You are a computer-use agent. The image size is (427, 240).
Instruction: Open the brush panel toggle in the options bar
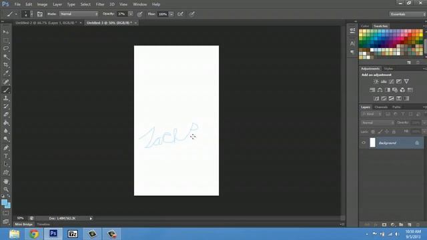point(40,14)
